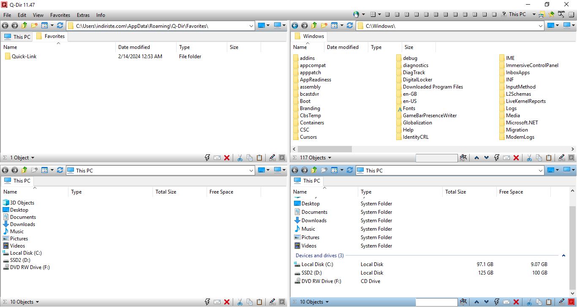Image resolution: width=577 pixels, height=307 pixels.
Task: Open the Favorites menu
Action: tap(60, 15)
